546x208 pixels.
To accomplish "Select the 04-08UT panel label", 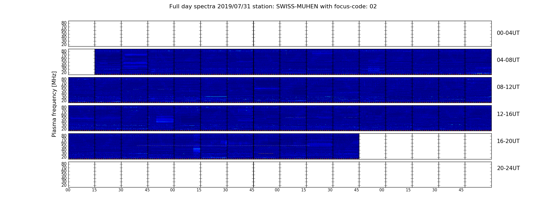I will (508, 60).
